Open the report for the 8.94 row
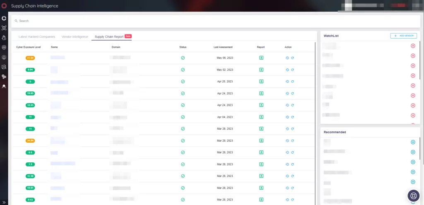The width and height of the screenshot is (424, 205). 261,70
